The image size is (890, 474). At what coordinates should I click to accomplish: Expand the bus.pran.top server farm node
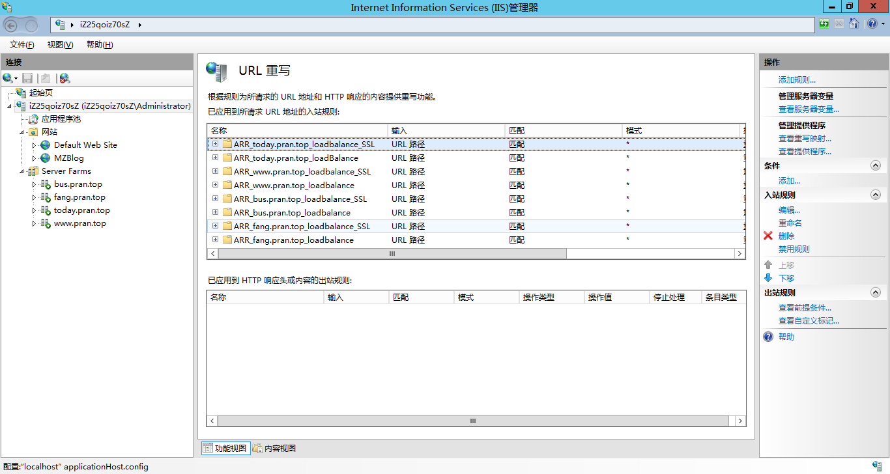[x=34, y=184]
